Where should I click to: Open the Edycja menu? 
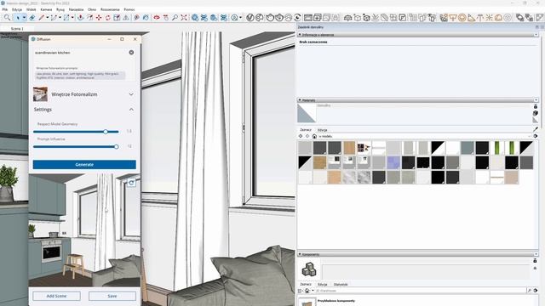(x=17, y=9)
